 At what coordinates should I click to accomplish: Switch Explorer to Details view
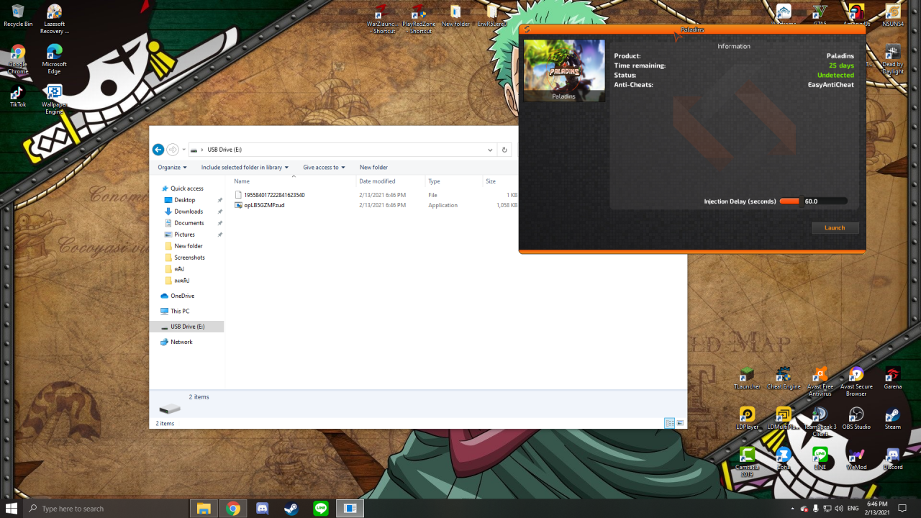tap(669, 423)
